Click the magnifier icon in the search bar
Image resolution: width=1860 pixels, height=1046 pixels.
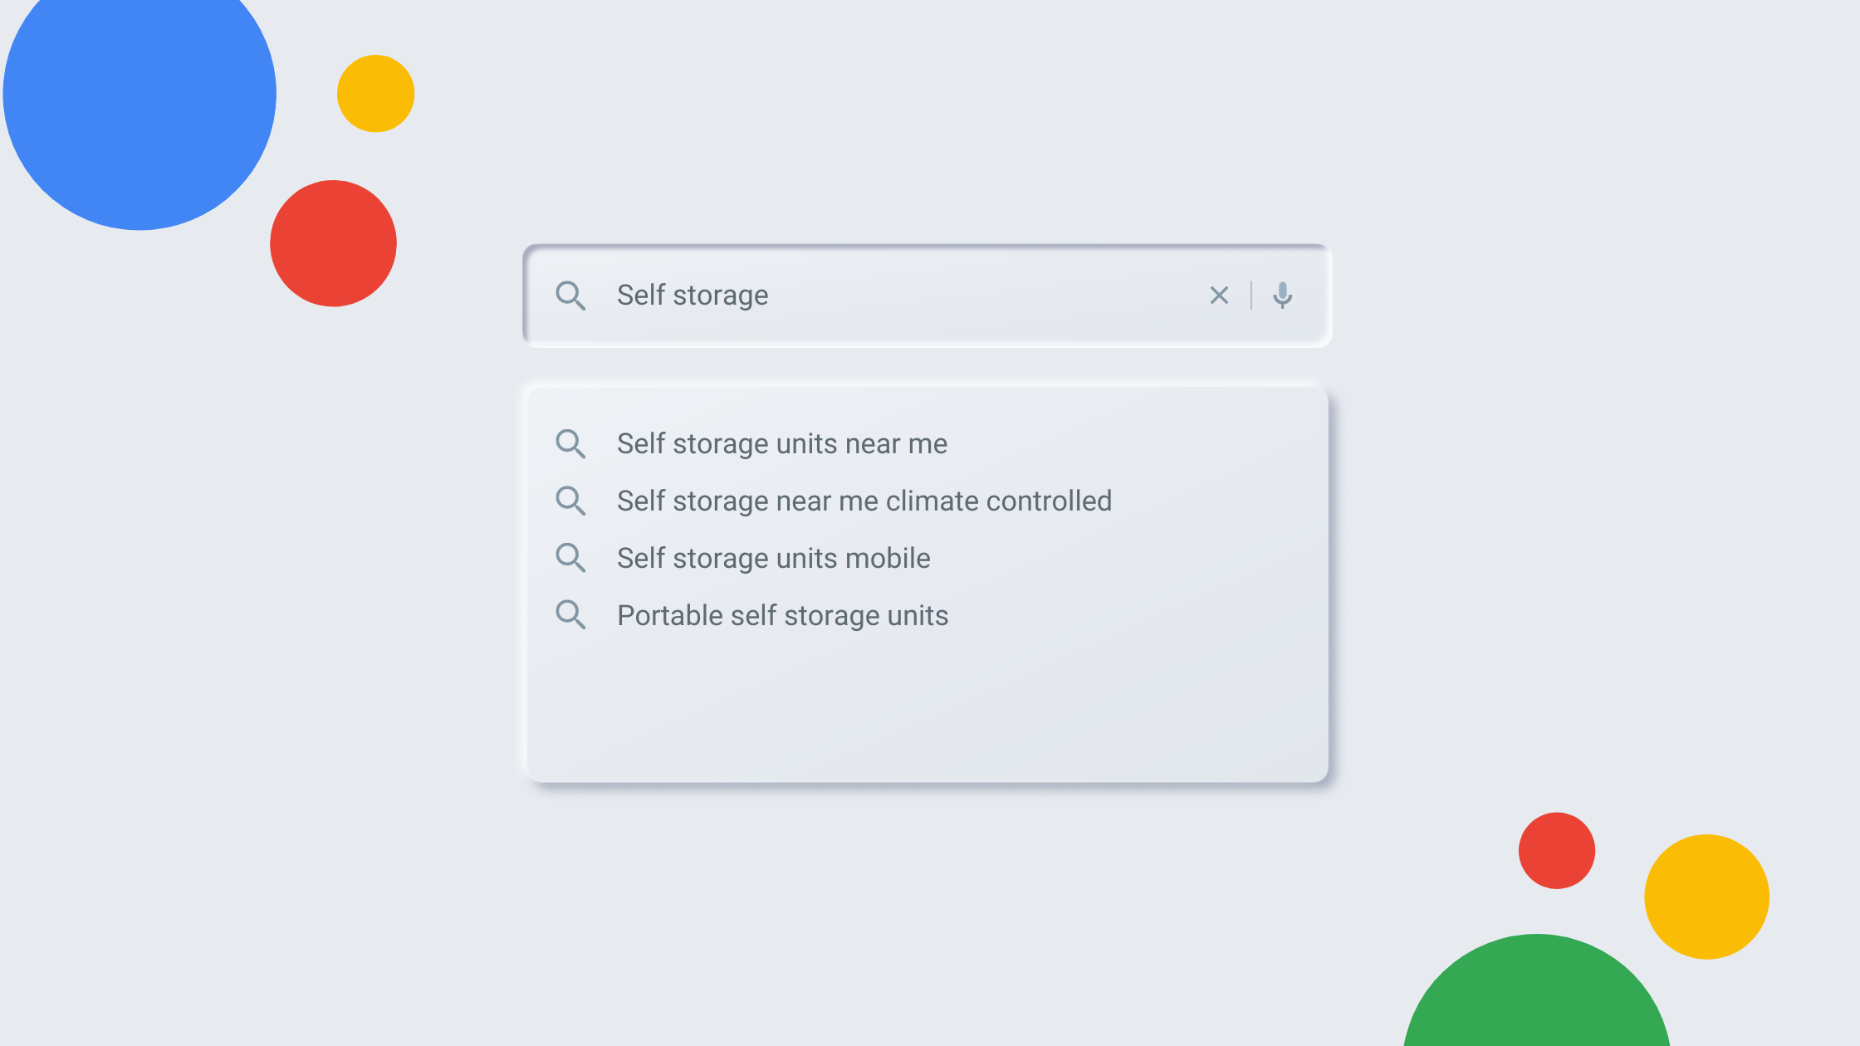(570, 296)
